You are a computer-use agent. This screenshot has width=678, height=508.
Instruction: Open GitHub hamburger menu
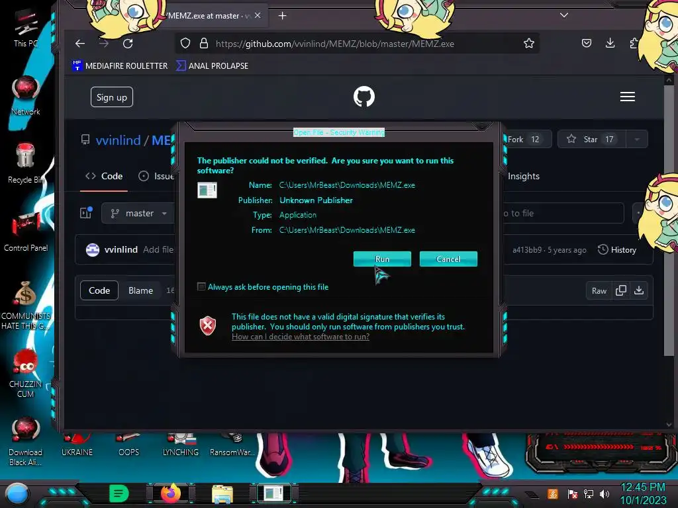628,97
